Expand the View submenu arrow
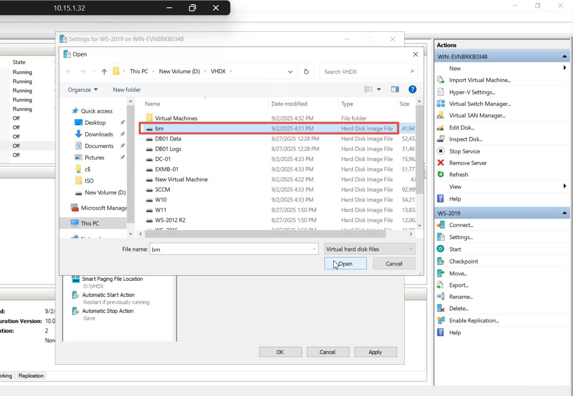Viewport: 573px width, 396px height. pos(565,186)
